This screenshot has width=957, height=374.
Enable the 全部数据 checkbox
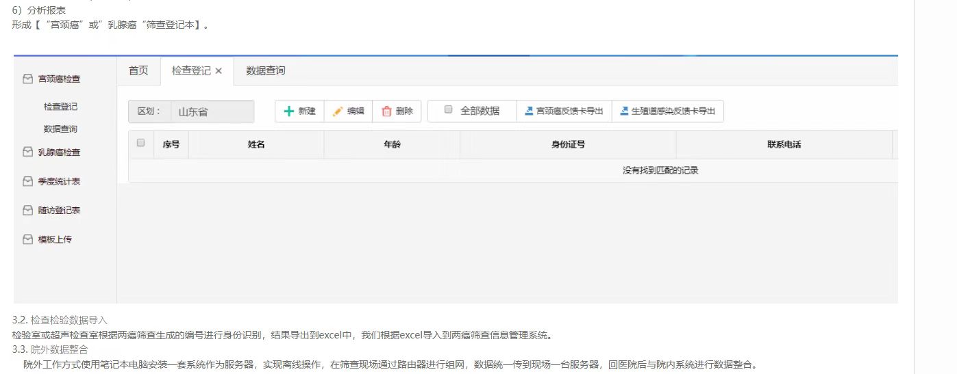(x=449, y=109)
